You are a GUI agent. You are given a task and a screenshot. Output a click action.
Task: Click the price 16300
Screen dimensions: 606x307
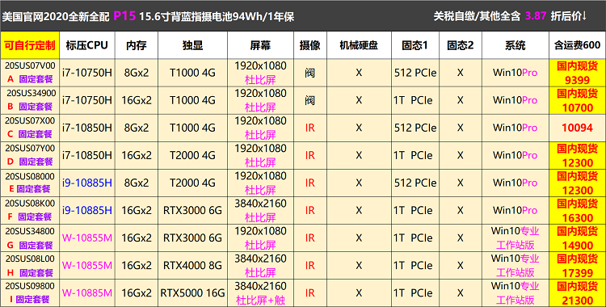[x=578, y=217]
